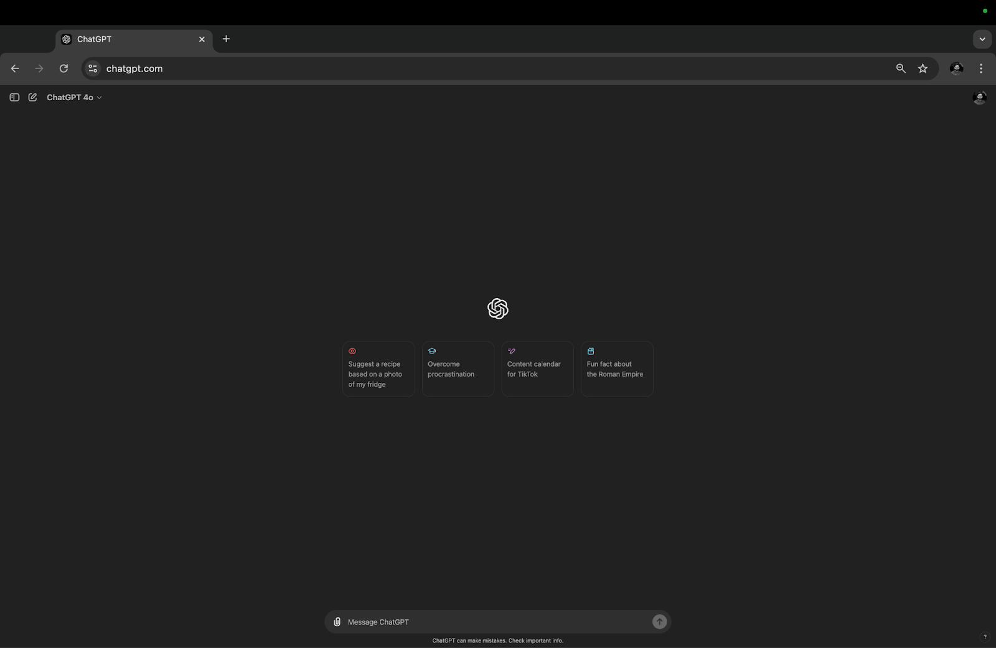996x648 pixels.
Task: Open a new browser tab
Action: coord(226,39)
